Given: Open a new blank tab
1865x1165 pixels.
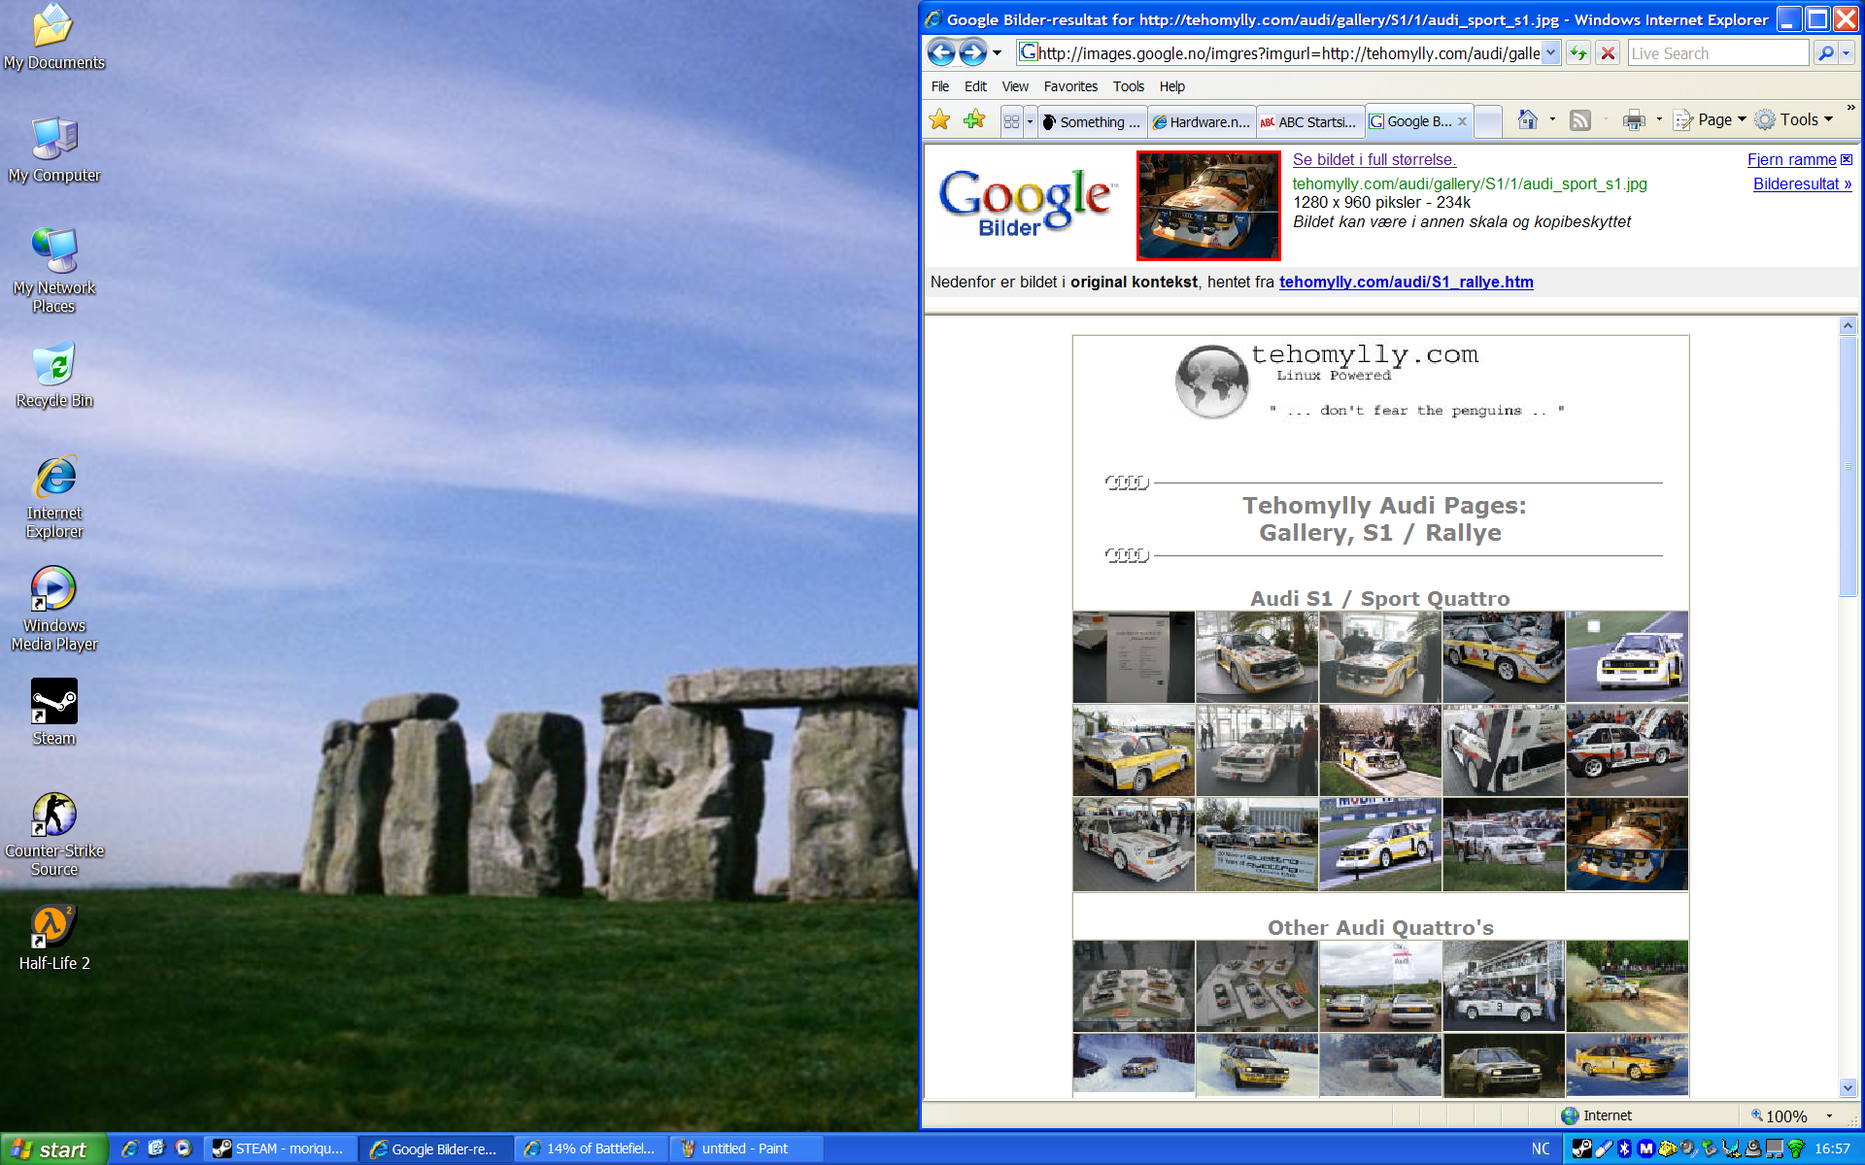Looking at the screenshot, I should pos(1487,121).
